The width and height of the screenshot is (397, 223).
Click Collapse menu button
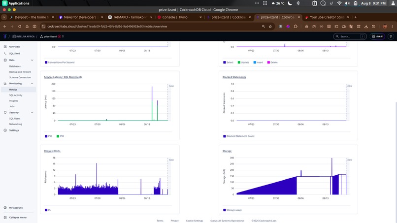click(x=18, y=218)
